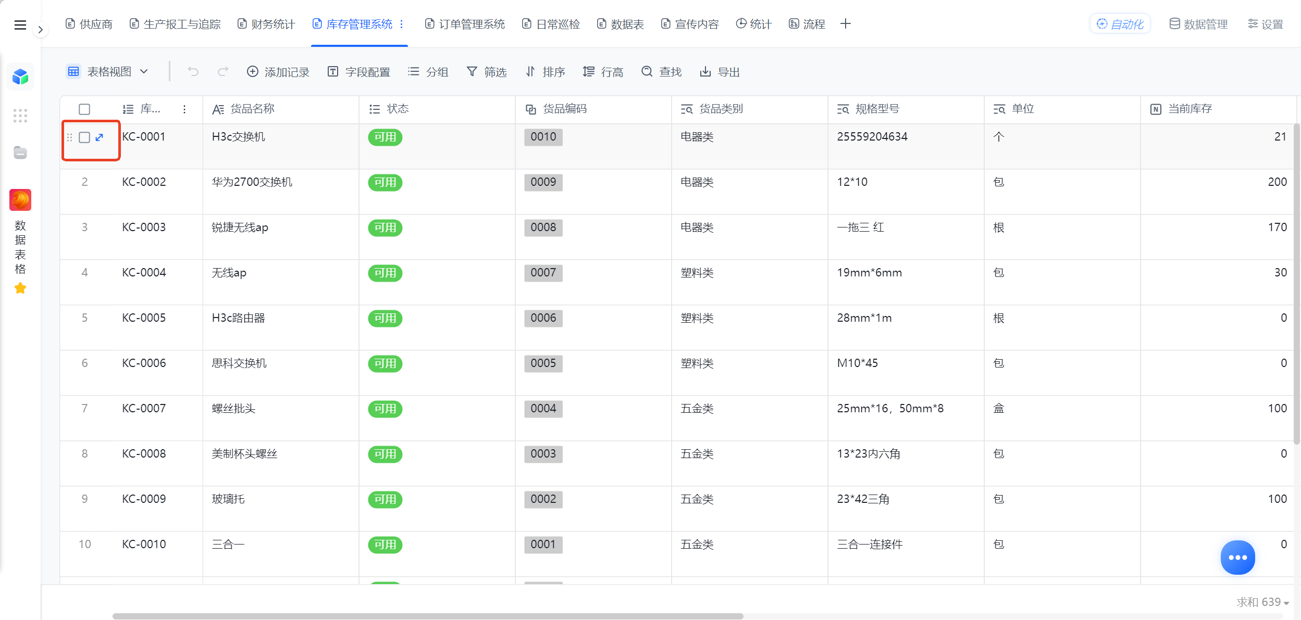
Task: Open the blue chat bubble floating button
Action: click(x=1237, y=558)
